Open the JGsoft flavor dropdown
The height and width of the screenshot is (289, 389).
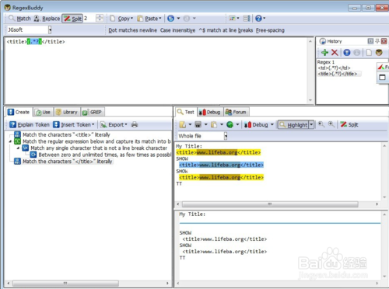[x=50, y=30]
